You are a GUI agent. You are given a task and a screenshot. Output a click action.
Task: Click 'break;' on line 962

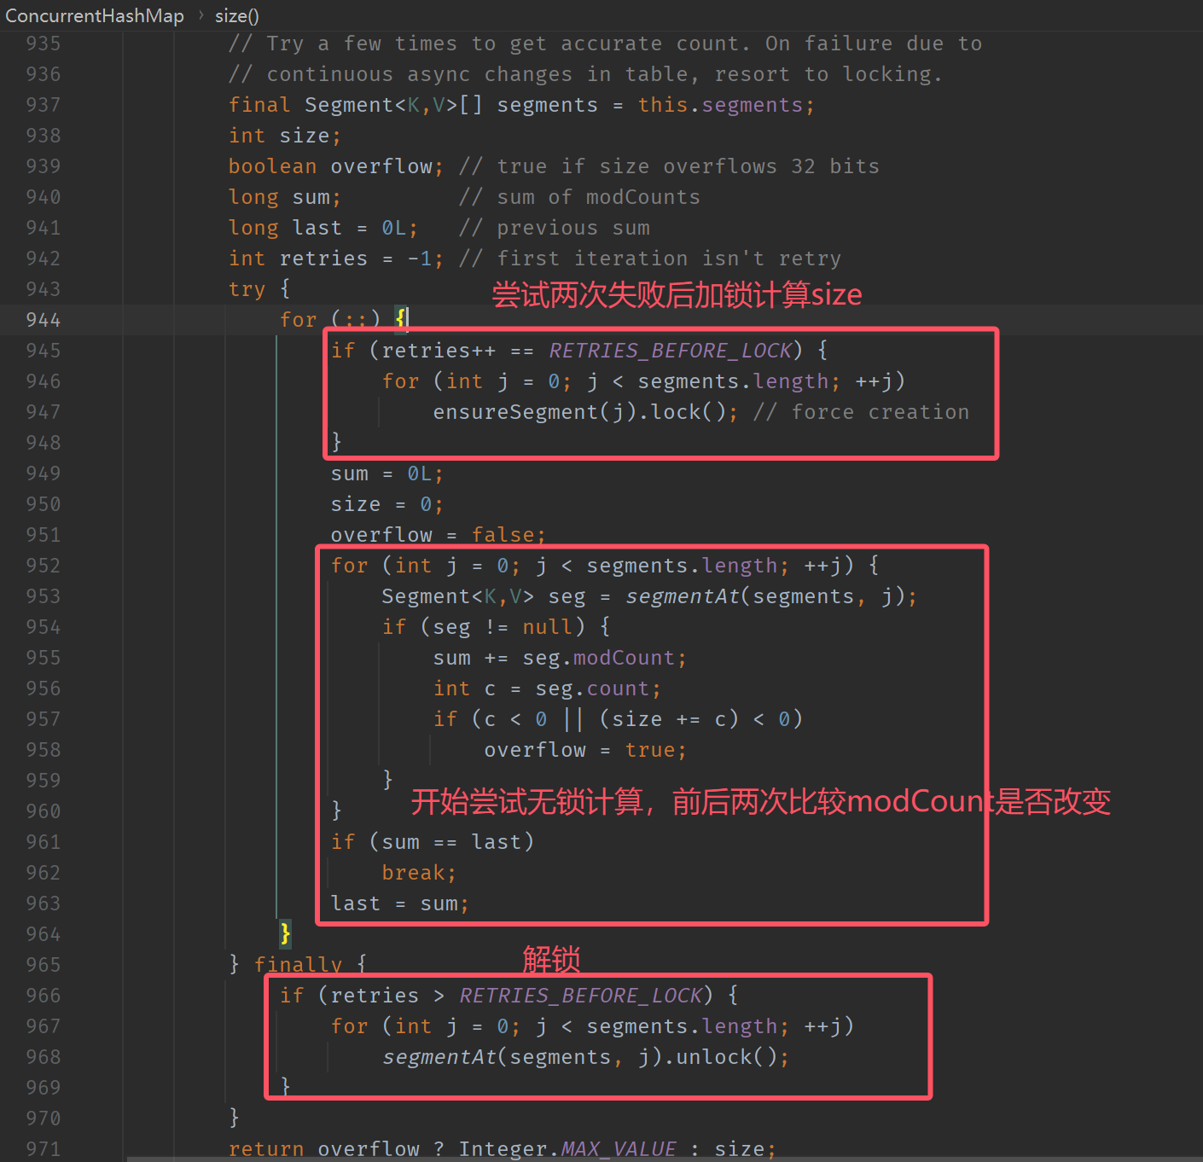point(419,873)
